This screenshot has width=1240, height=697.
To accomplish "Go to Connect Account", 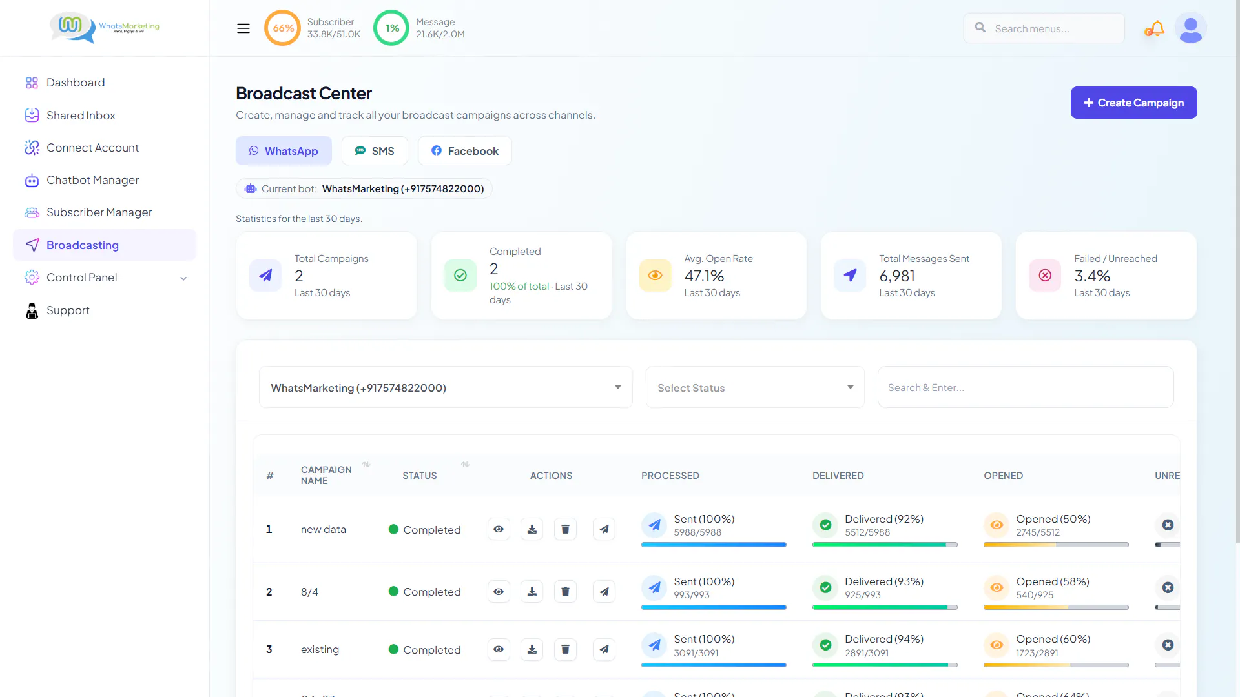I will [x=105, y=148].
